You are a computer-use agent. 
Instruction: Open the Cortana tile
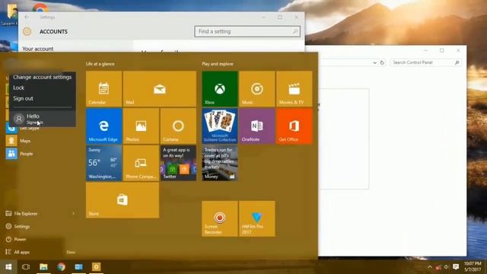(x=178, y=126)
